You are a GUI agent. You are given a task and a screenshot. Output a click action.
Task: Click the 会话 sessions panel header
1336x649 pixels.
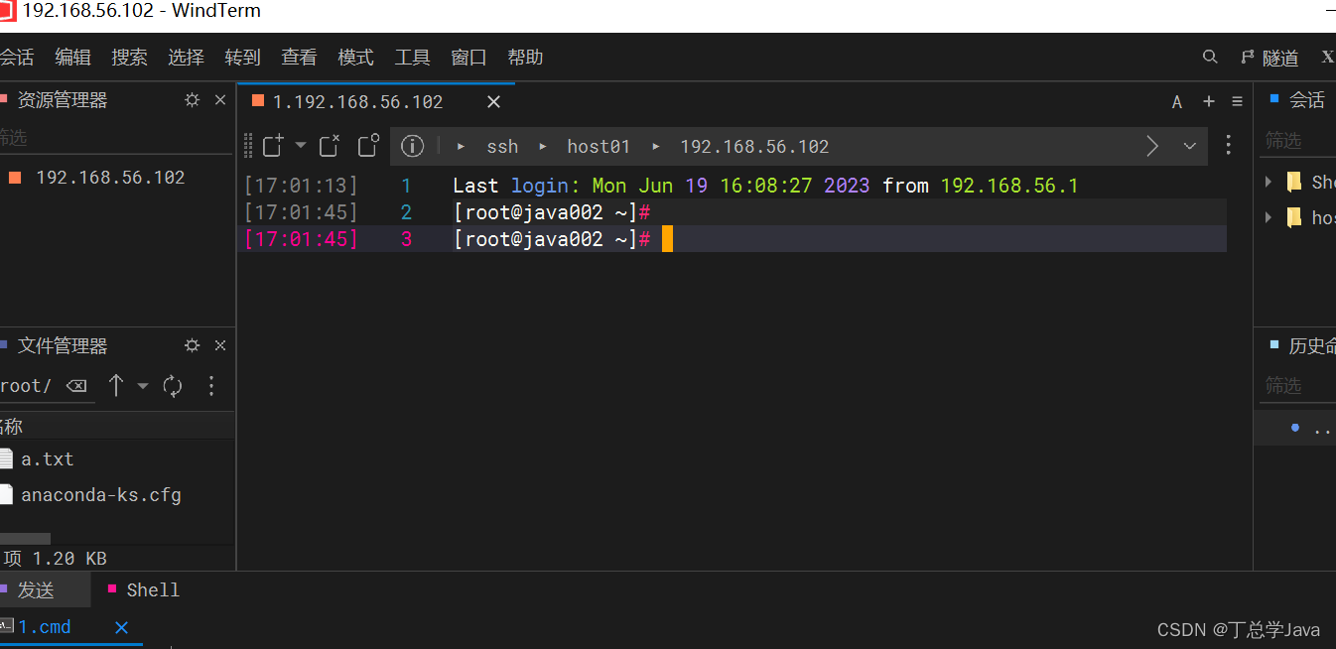(1306, 100)
